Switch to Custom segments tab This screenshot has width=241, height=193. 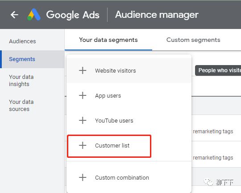point(193,40)
